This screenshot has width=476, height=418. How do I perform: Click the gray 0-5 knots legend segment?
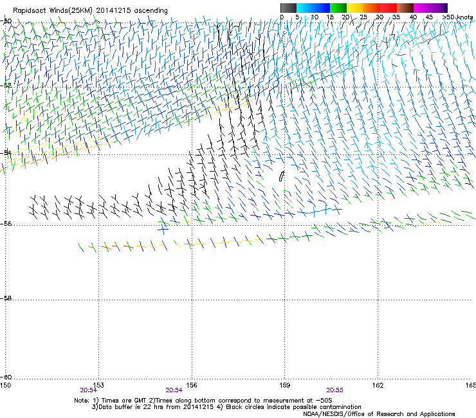click(x=288, y=8)
